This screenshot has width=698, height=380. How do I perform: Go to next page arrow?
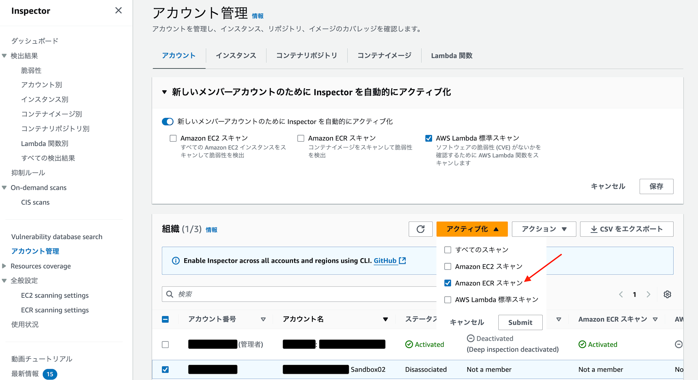(648, 294)
